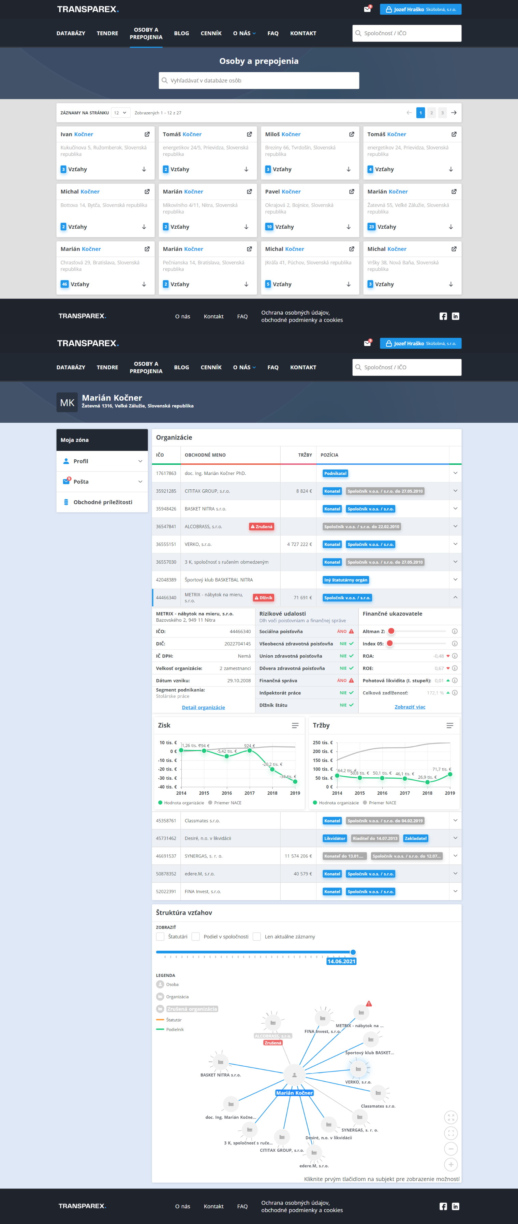Click the info icon next to Altman Z

click(x=454, y=632)
